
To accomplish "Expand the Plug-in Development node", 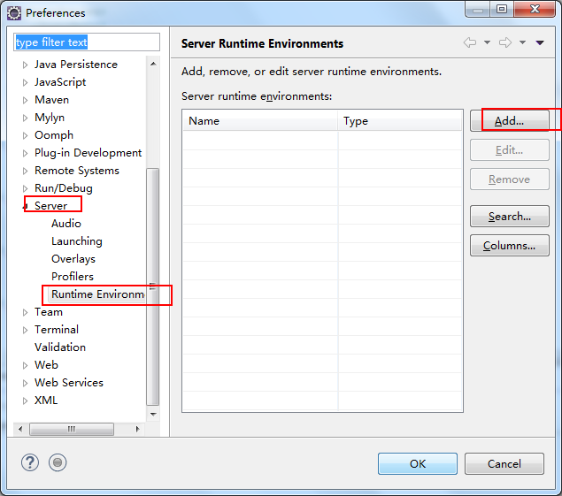I will tap(25, 153).
